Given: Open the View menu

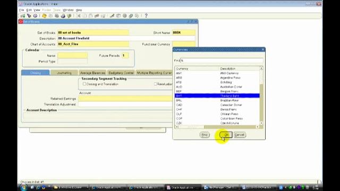Looking at the screenshot, I should point(37,10).
